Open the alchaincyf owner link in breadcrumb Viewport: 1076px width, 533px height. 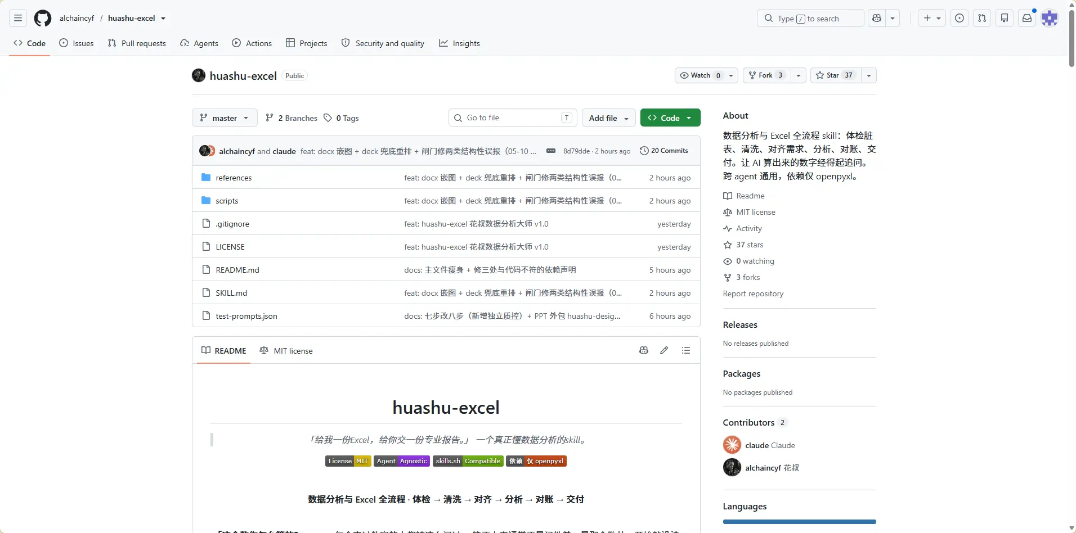coord(77,18)
